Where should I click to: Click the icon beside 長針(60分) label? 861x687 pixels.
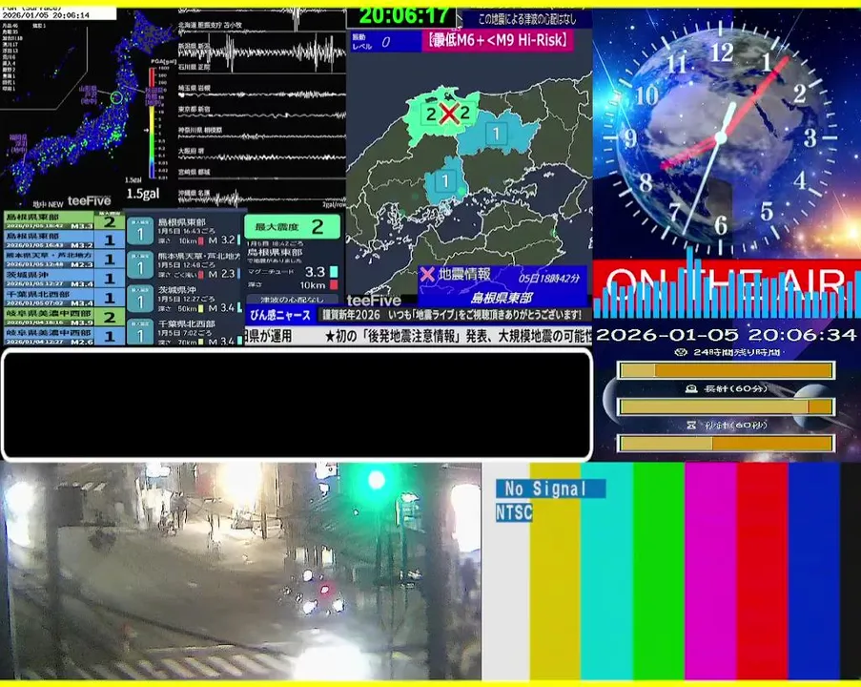(691, 388)
